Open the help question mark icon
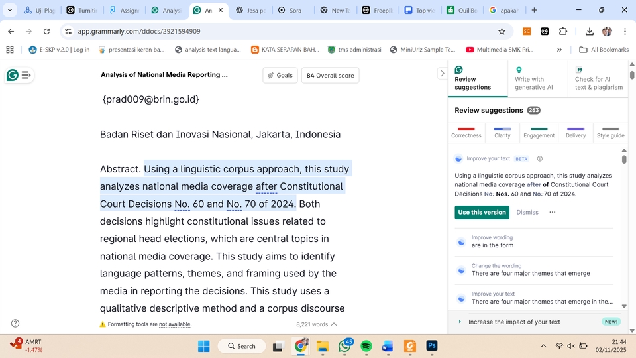The image size is (636, 358). 15,324
